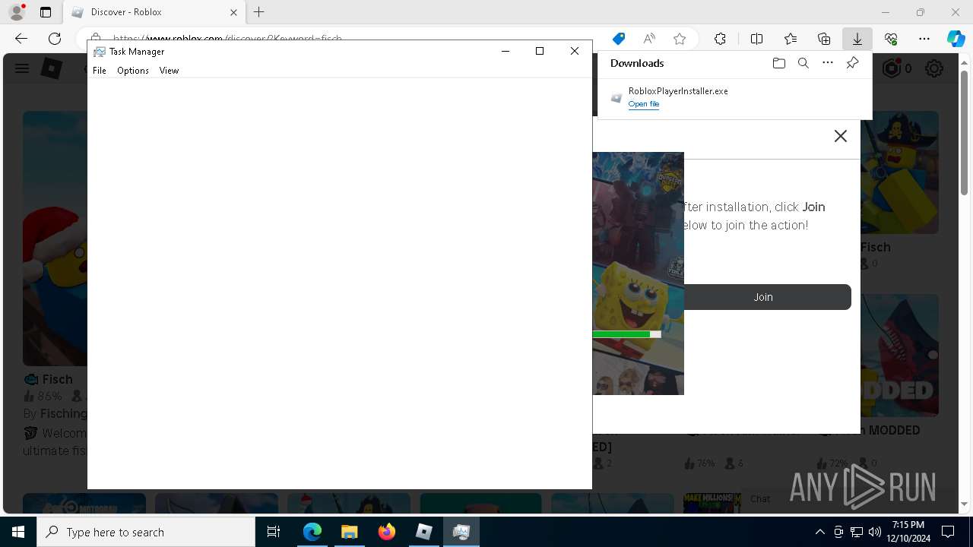Viewport: 973px width, 547px height.
Task: Open the Favorites list
Action: [x=791, y=39]
